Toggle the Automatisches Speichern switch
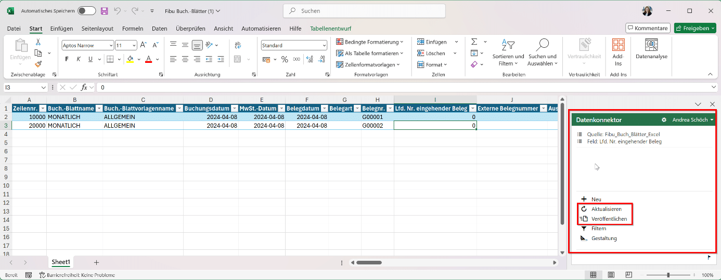 (x=86, y=11)
